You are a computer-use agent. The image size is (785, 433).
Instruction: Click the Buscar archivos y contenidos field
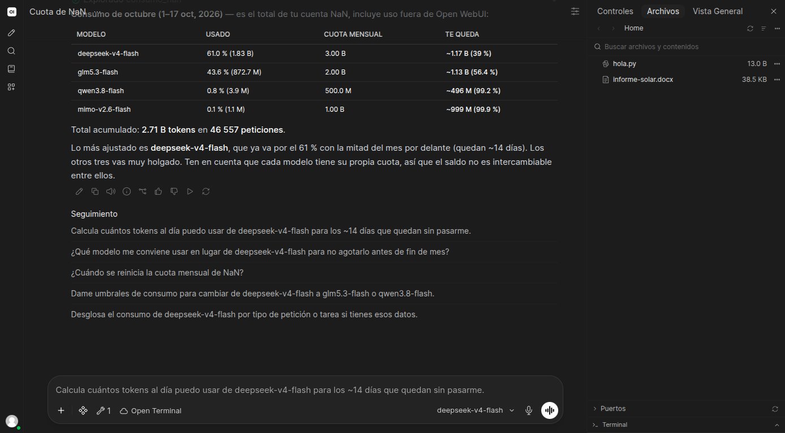point(685,47)
